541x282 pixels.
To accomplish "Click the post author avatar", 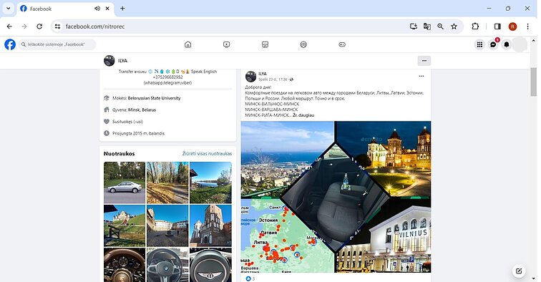I will 251,77.
